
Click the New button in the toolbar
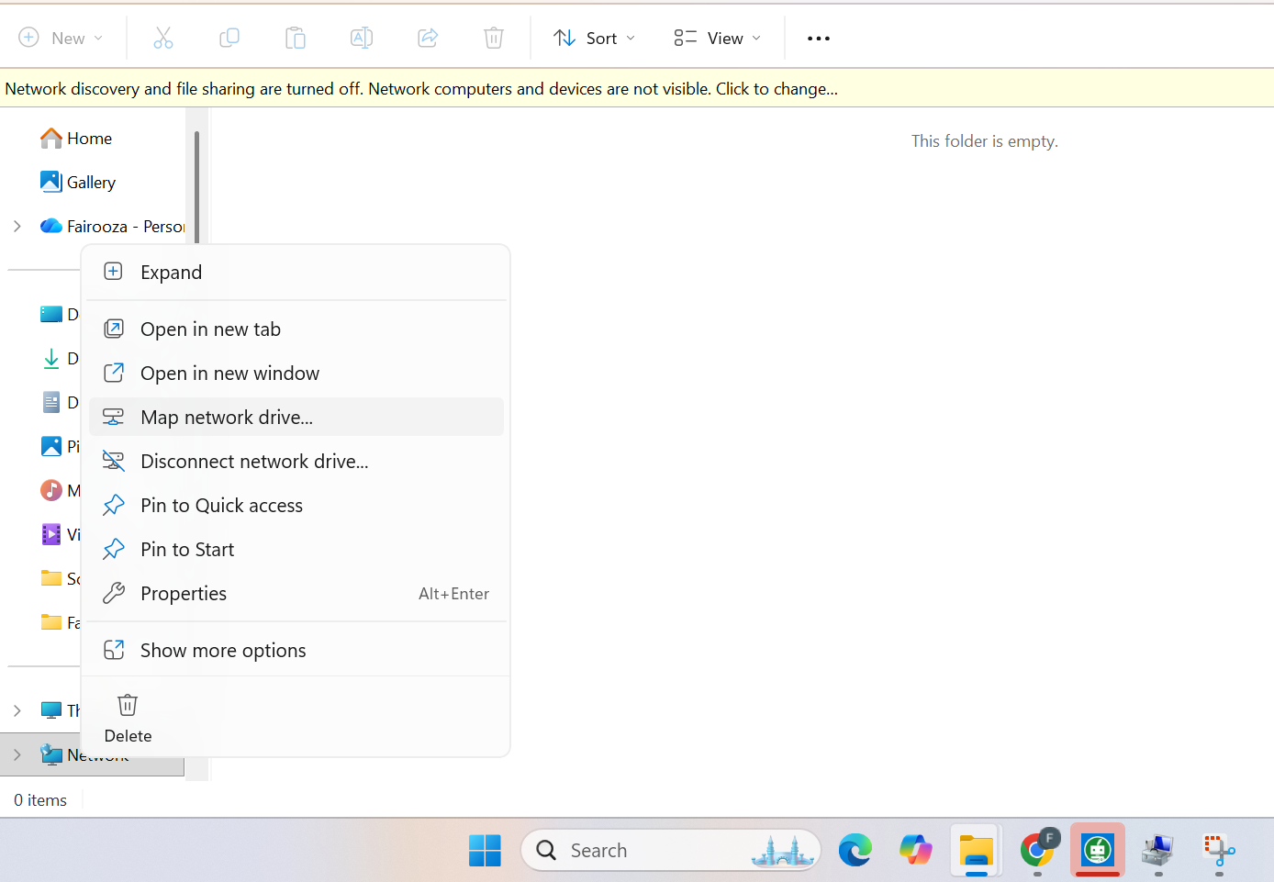(61, 38)
